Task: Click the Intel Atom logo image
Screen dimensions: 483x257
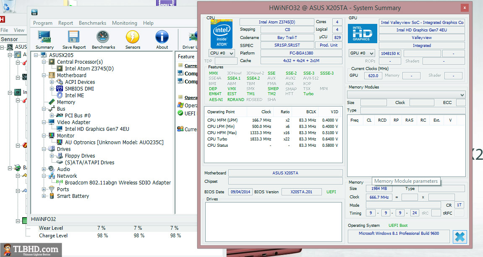Action: pyautogui.click(x=221, y=34)
